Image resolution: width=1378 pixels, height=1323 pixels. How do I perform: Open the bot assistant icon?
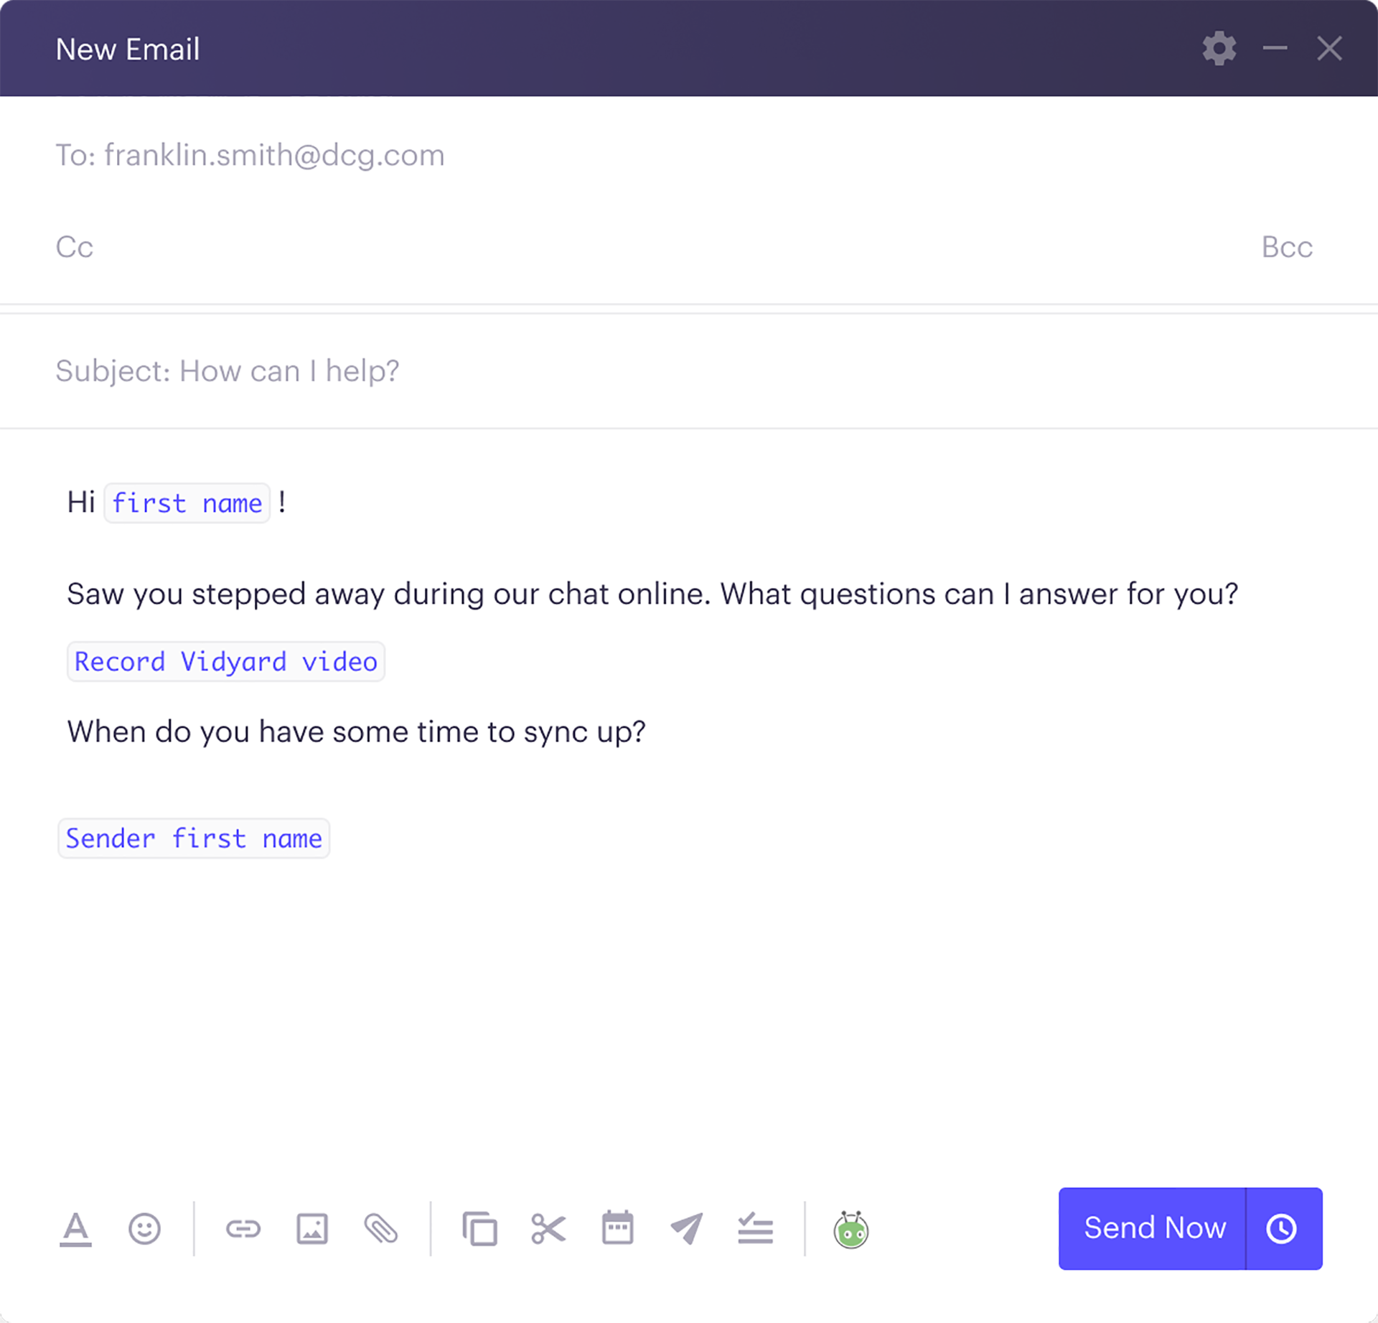click(851, 1229)
